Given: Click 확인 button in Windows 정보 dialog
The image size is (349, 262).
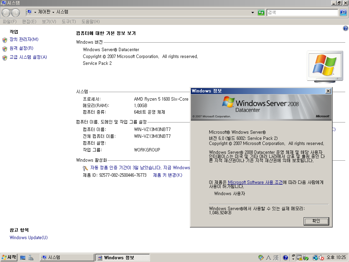Looking at the screenshot, I should pyautogui.click(x=316, y=221).
